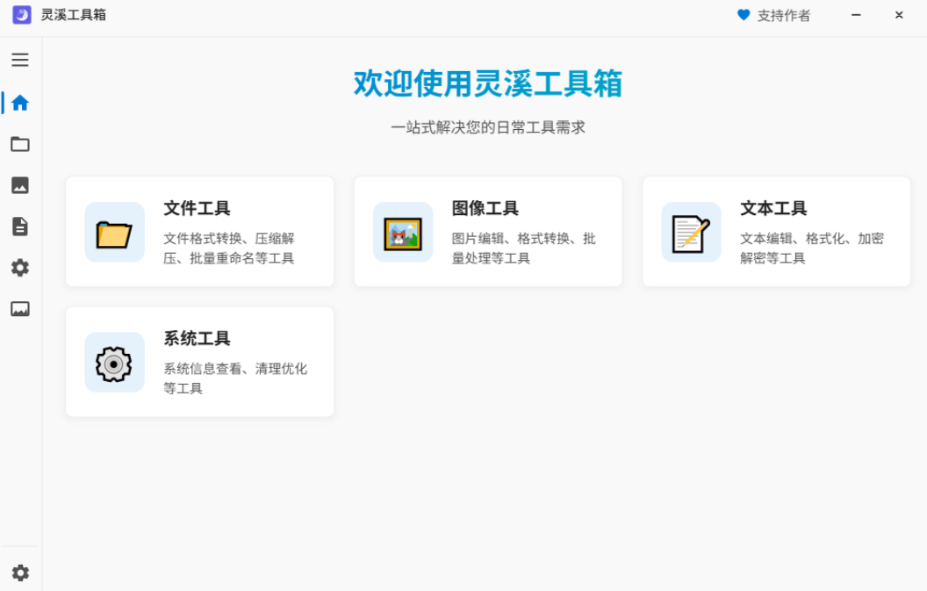Open the 文件工具 category card
Viewport: 927px width, 591px height.
(x=199, y=232)
